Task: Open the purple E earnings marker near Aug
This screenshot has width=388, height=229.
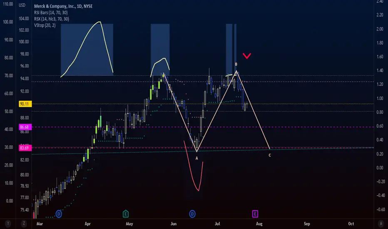Action: pos(255,214)
